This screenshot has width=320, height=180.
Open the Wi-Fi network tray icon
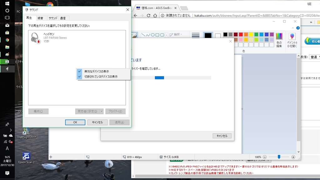[5, 142]
